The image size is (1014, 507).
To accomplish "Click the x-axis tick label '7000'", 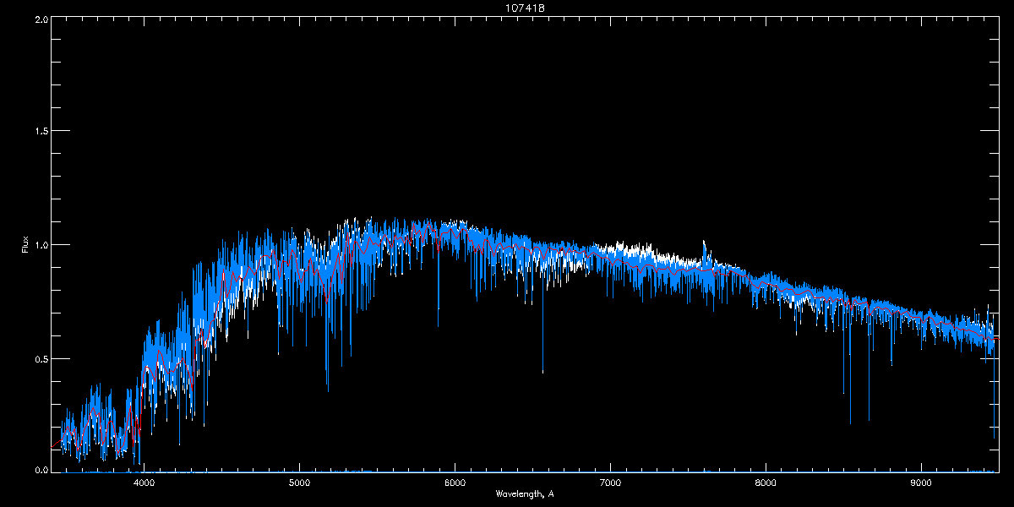I will (610, 483).
